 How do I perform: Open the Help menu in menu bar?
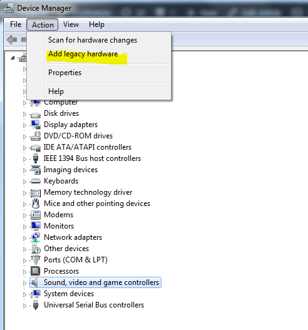coord(96,24)
